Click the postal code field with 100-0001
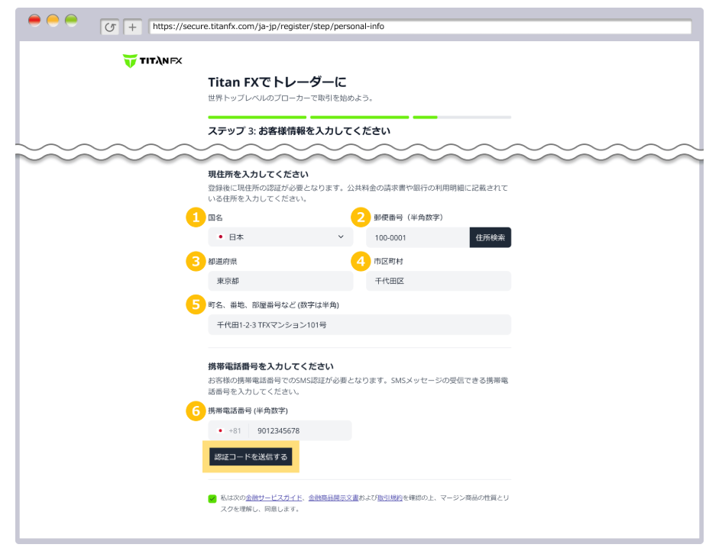722x554 pixels. [418, 237]
